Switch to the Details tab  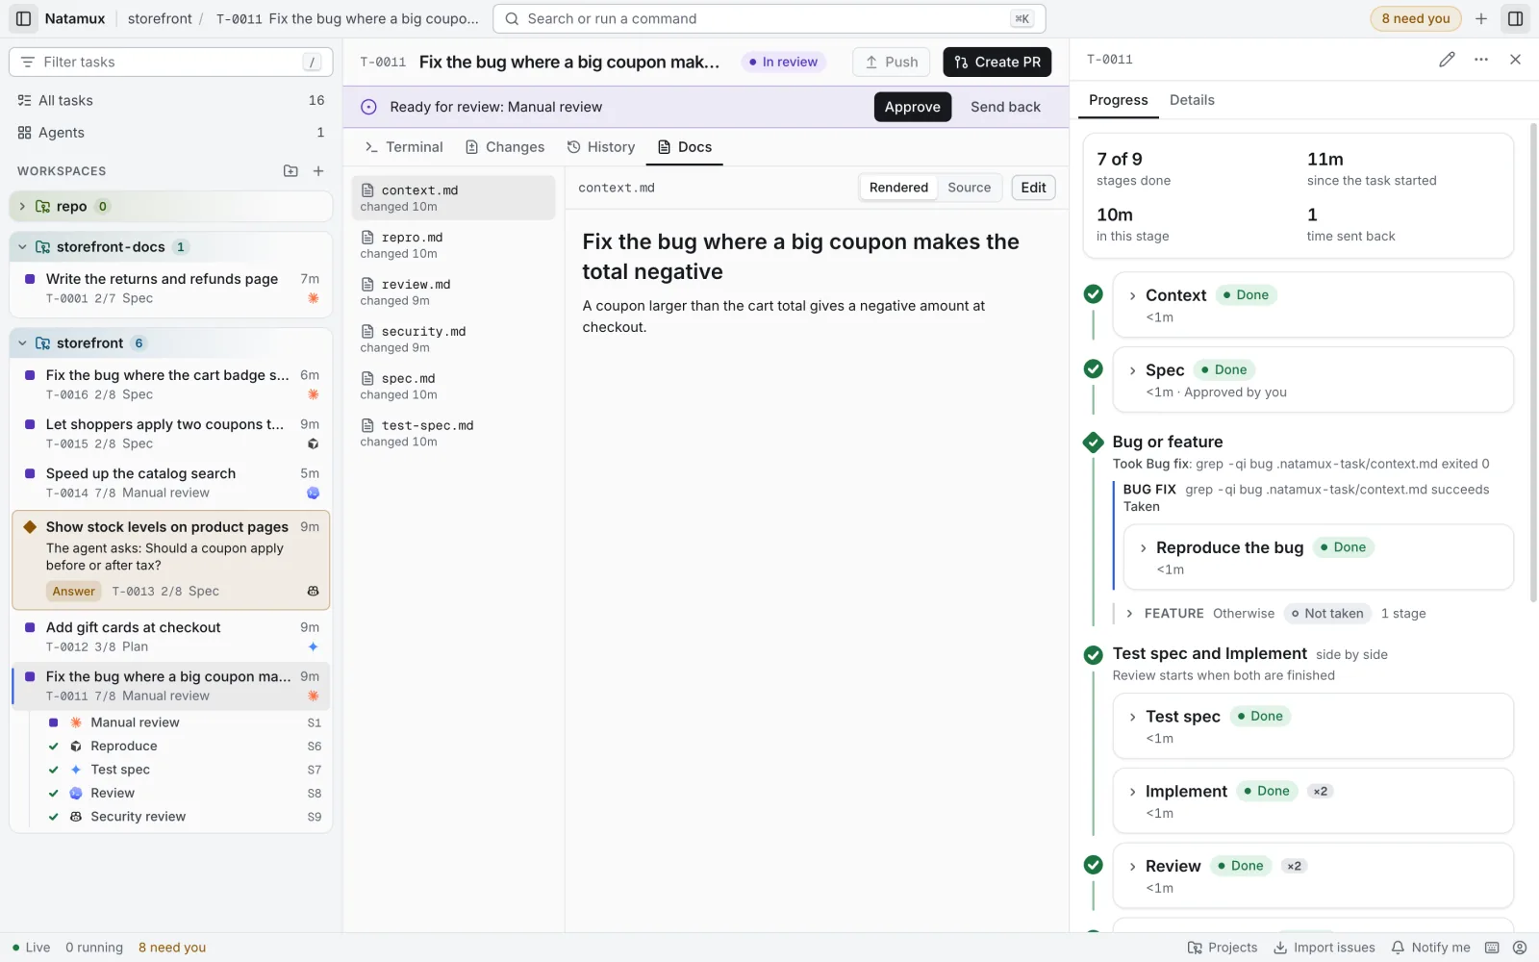[1192, 100]
